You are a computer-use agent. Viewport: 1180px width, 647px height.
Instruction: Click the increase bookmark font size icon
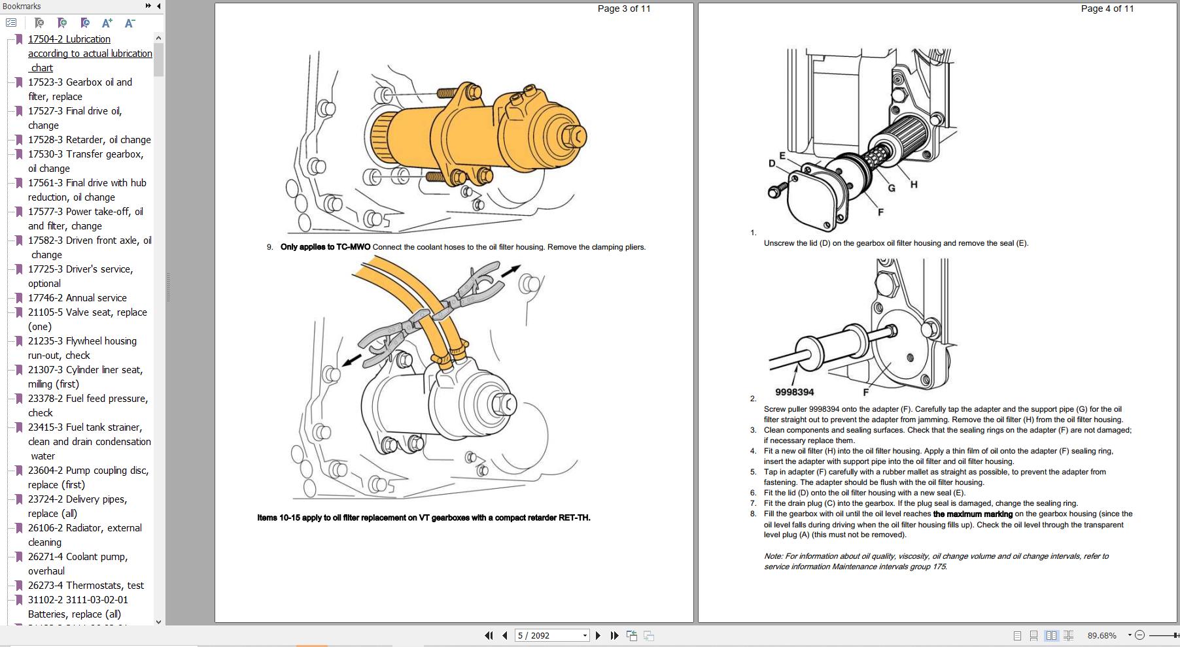[107, 23]
